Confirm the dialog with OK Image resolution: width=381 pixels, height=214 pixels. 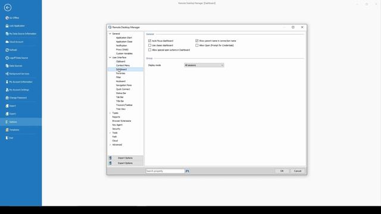click(282, 171)
